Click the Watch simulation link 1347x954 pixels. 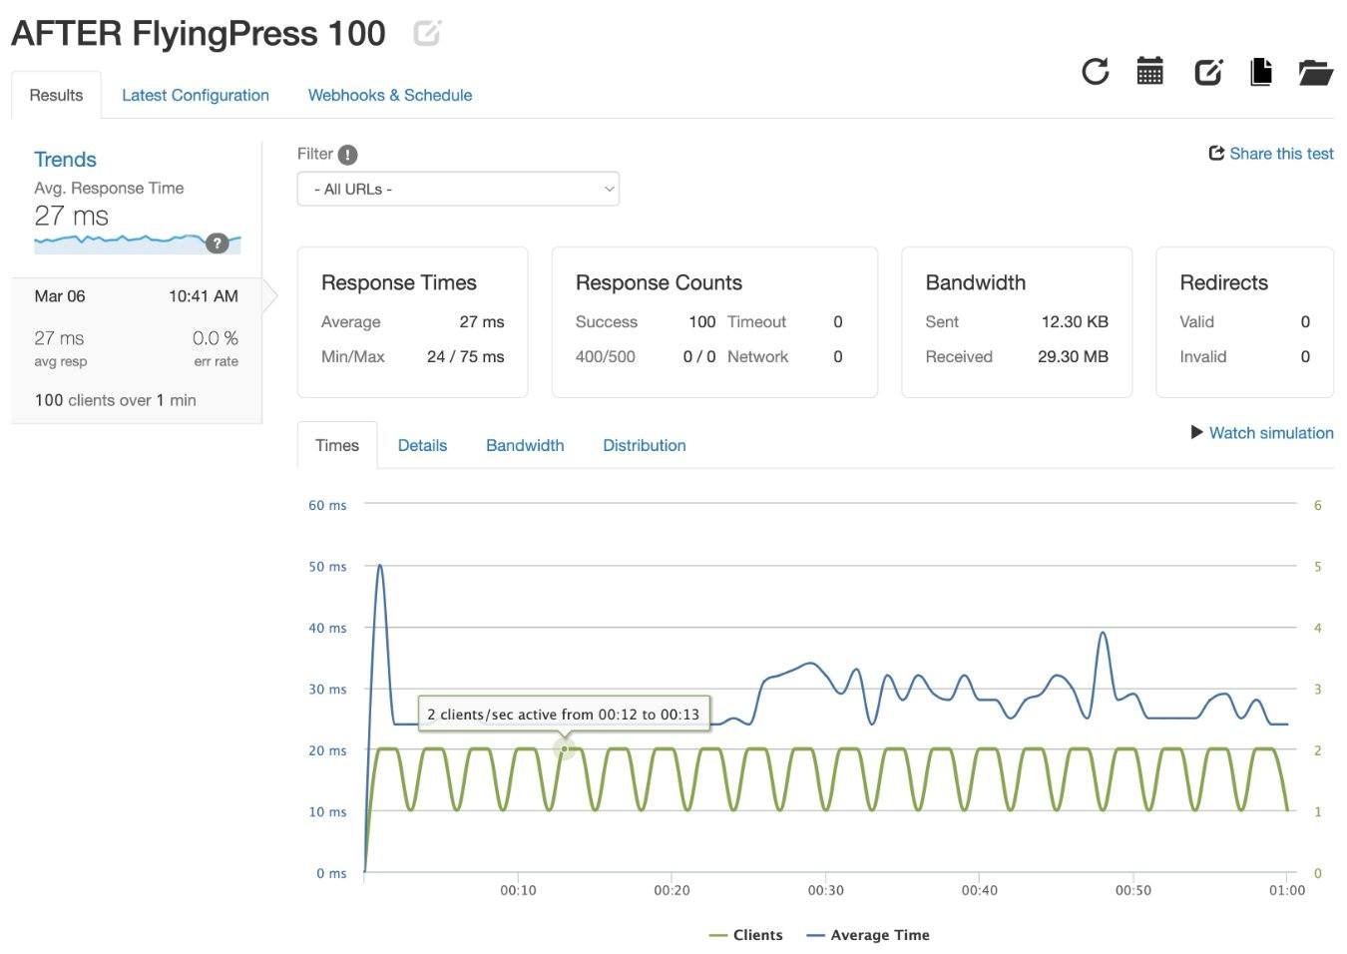point(1271,432)
